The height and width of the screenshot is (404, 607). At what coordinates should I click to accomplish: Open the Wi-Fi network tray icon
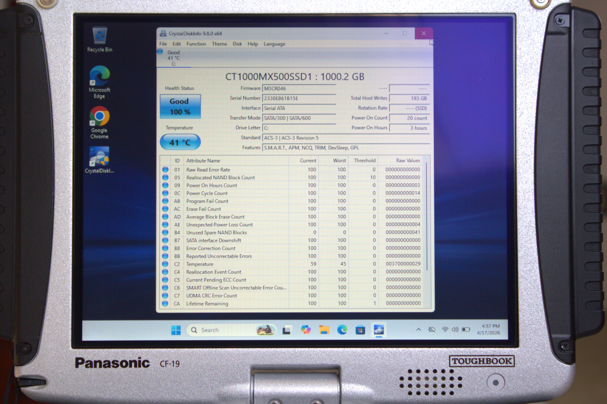click(445, 330)
